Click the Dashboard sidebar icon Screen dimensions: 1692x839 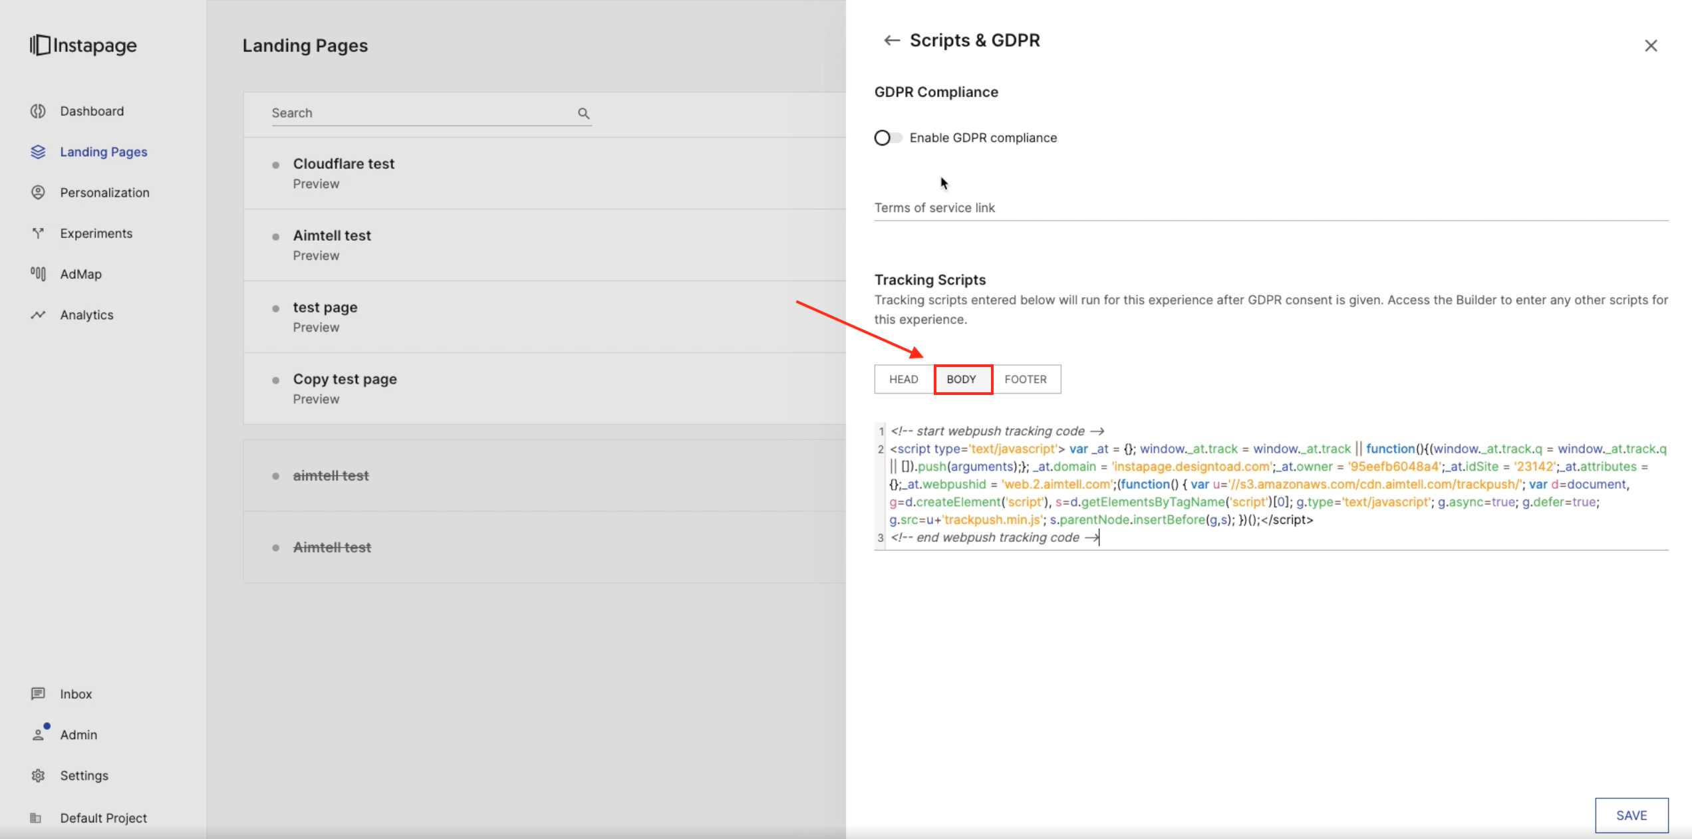pyautogui.click(x=38, y=111)
